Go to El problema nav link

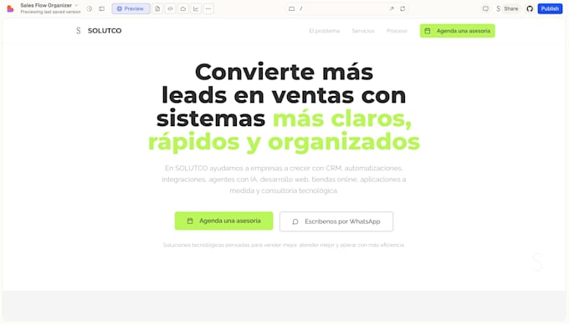[325, 31]
